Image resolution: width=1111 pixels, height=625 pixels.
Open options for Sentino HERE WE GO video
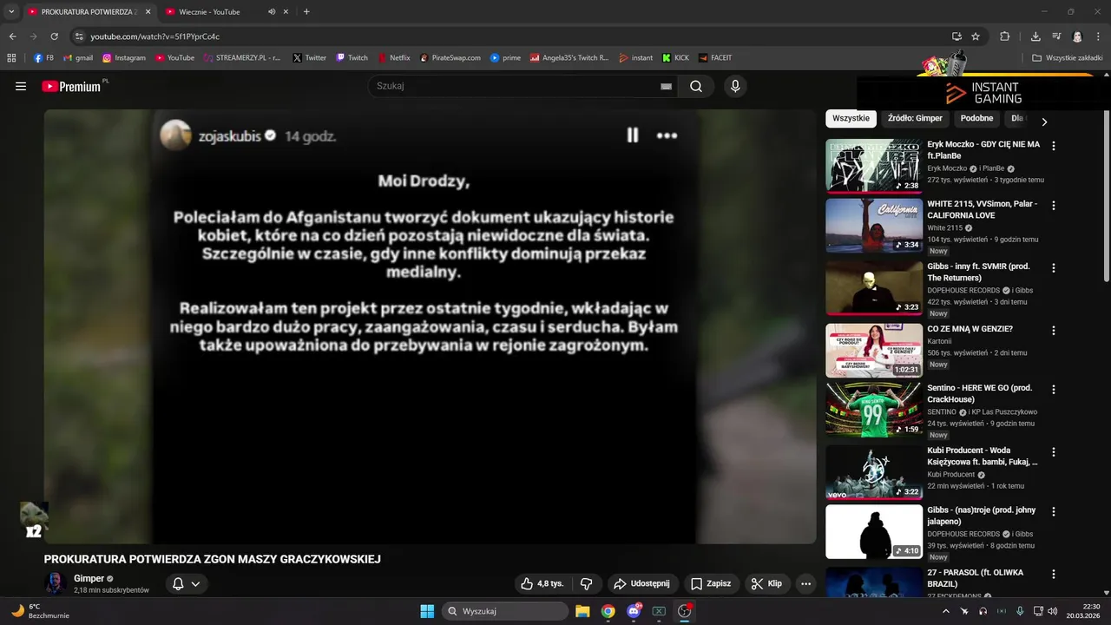(x=1054, y=390)
